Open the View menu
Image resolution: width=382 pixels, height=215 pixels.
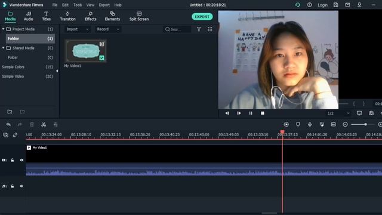tap(90, 5)
